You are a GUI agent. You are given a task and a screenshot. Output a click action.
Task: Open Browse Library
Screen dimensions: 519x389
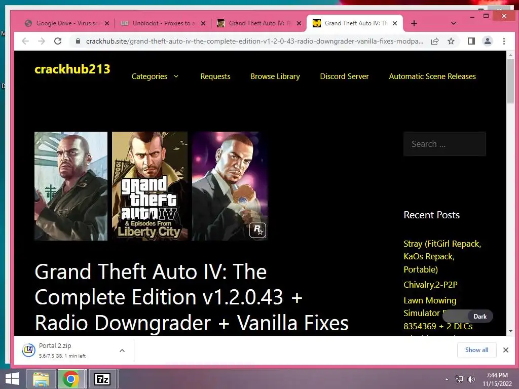tap(275, 76)
